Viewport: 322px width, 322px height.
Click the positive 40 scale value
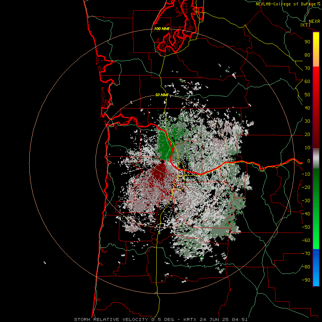click(307, 108)
